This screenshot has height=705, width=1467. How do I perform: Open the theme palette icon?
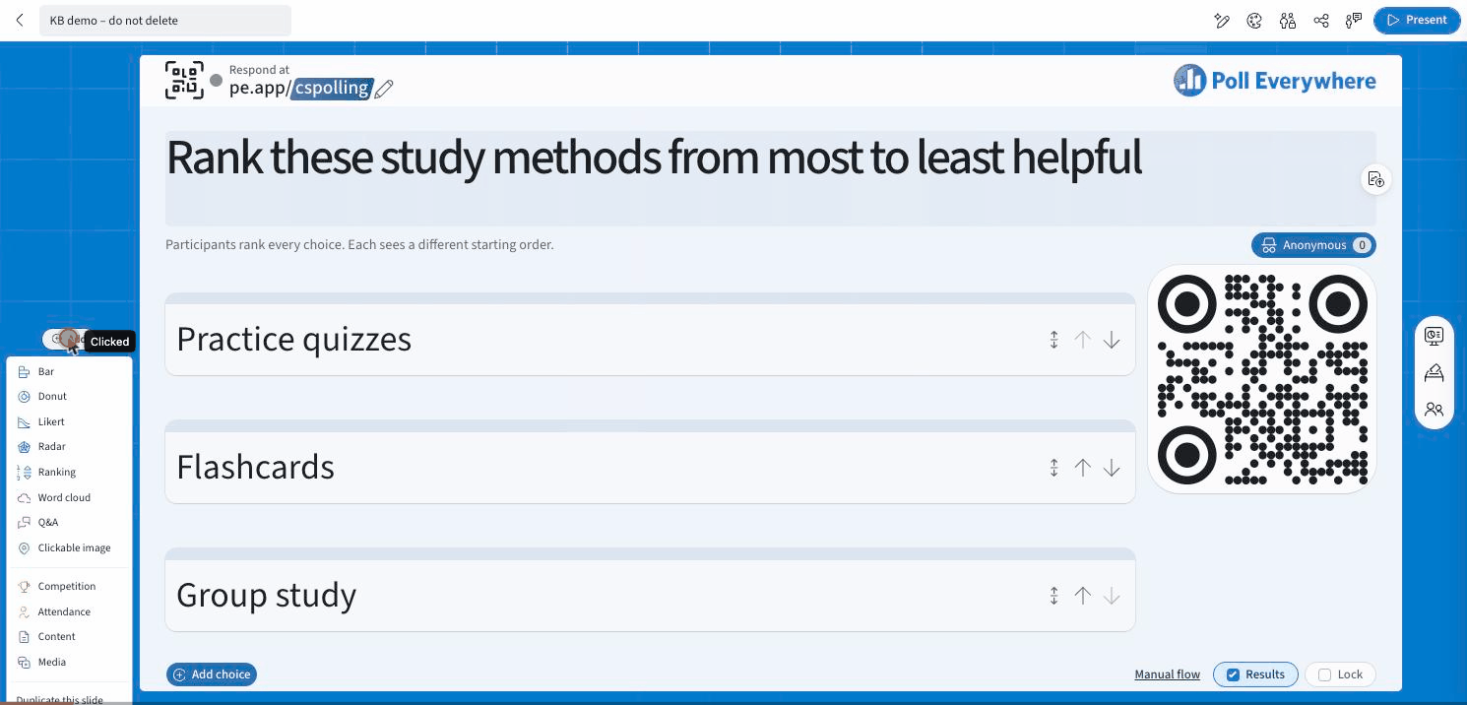(1254, 21)
